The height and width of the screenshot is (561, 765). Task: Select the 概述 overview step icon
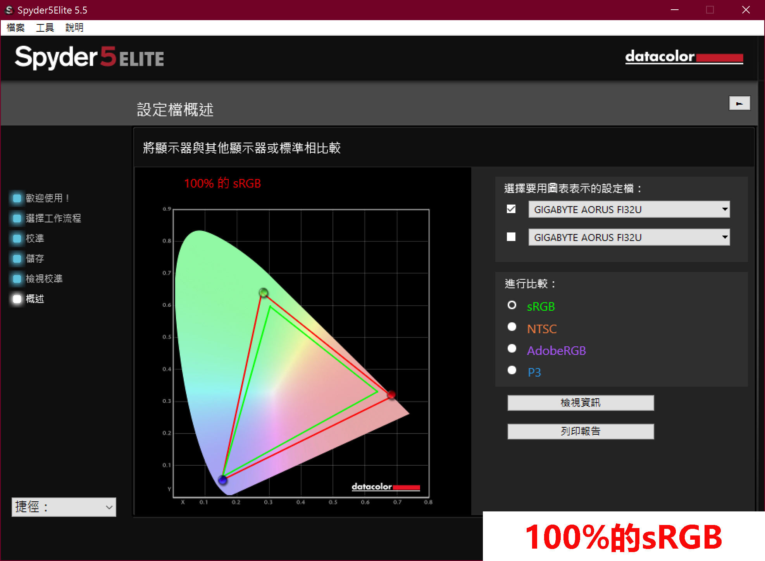coord(17,299)
